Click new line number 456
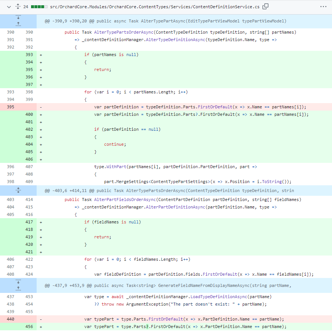Viewport: 332px width, 331px height. point(29,327)
